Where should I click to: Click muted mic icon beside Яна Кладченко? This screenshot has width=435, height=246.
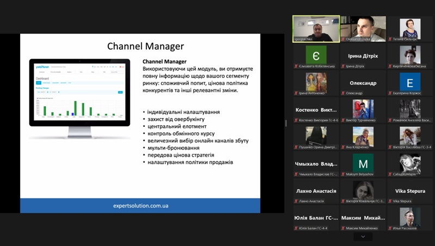point(343,147)
